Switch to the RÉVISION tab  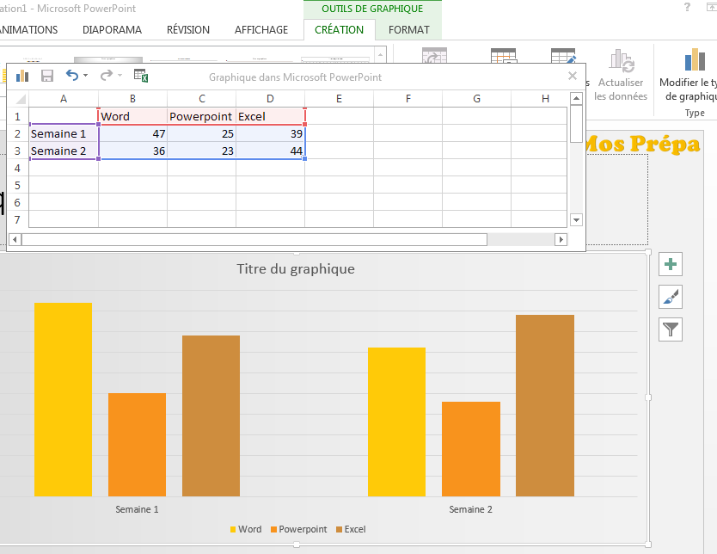(x=188, y=30)
